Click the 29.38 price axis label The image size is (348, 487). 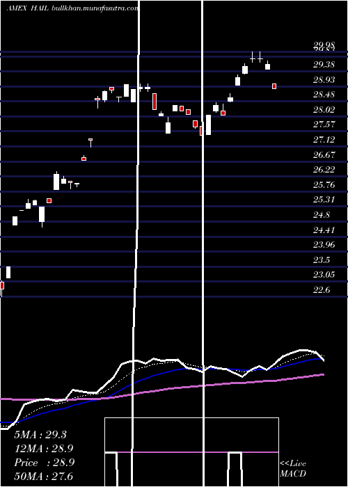[x=324, y=65]
